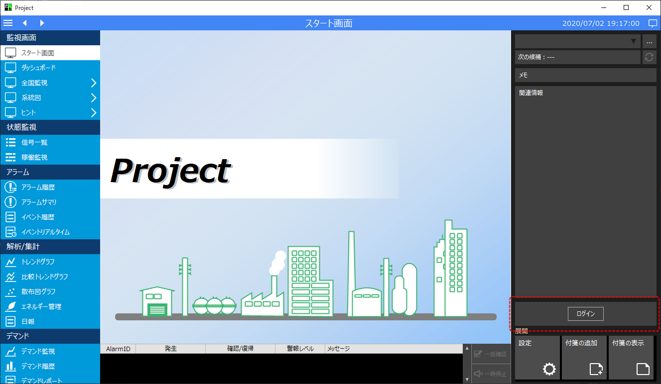Open the comment bubble icon
The width and height of the screenshot is (661, 384).
pos(653,23)
